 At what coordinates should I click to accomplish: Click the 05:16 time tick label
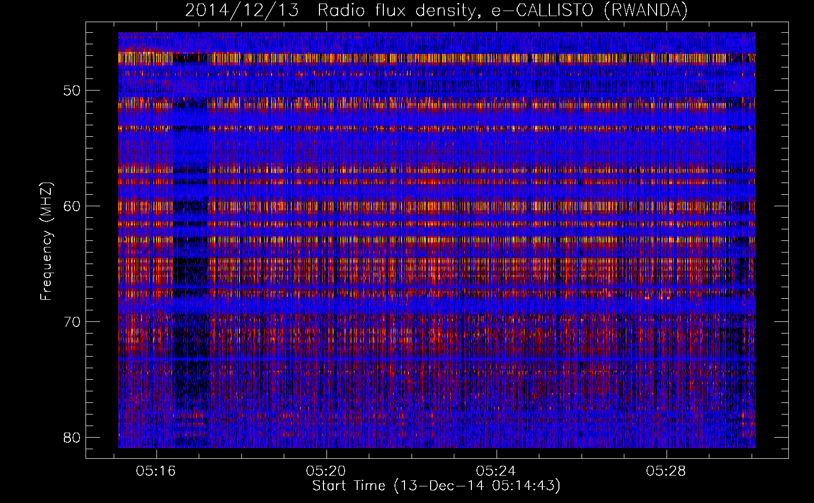click(155, 471)
